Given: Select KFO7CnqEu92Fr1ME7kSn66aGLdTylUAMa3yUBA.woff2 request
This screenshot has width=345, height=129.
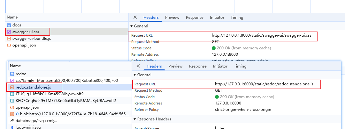Looking at the screenshot, I should pyautogui.click(x=70, y=101).
